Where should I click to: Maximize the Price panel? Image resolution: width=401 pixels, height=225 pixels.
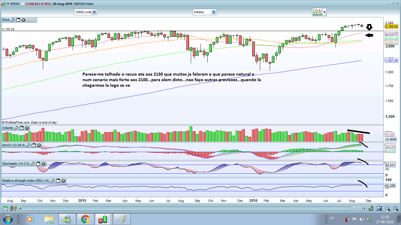point(18,20)
